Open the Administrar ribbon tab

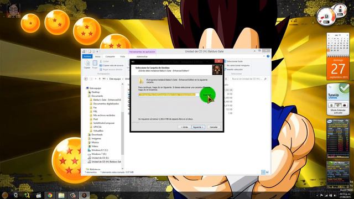(x=142, y=56)
